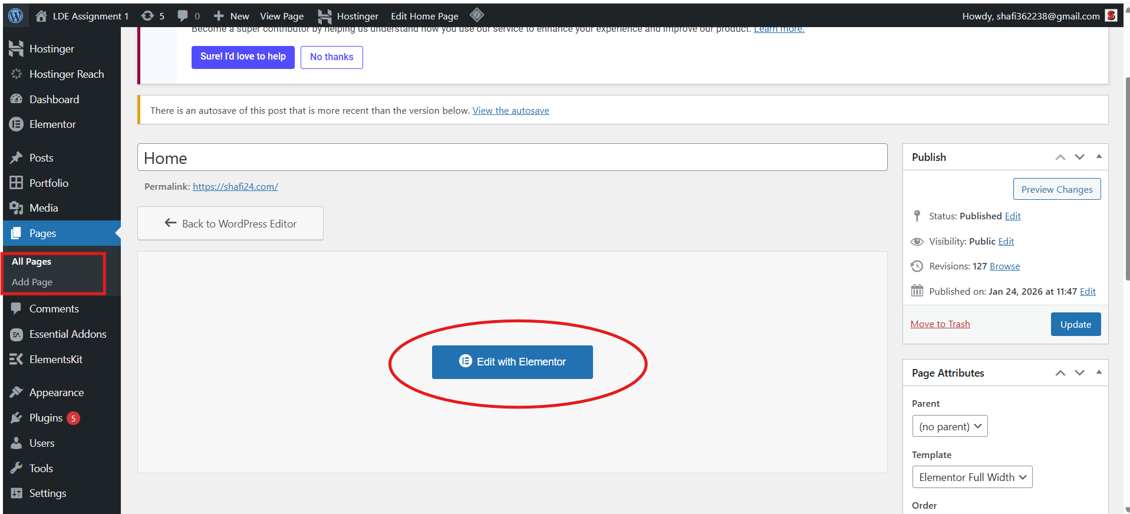Viewport: 1130px width, 514px height.
Task: Click the Edit with Elementor button
Action: coord(512,362)
